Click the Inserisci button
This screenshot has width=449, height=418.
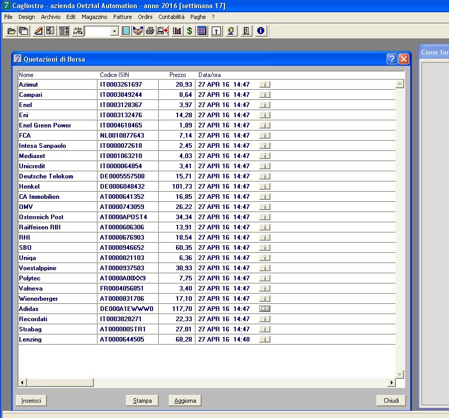click(31, 401)
